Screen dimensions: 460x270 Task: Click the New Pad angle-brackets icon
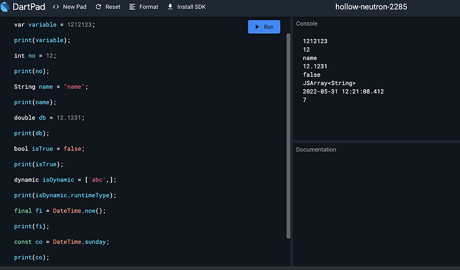pos(56,7)
